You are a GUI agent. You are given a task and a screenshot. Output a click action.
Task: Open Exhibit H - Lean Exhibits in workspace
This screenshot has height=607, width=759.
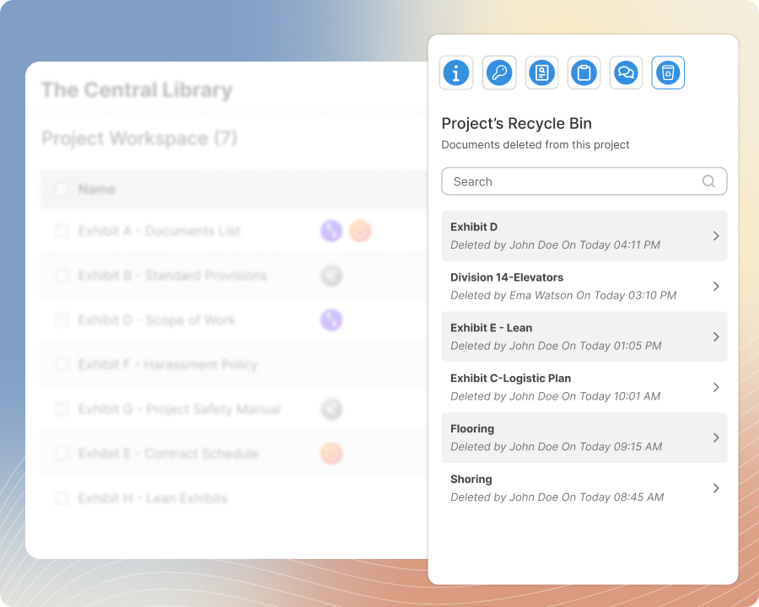[x=153, y=498]
